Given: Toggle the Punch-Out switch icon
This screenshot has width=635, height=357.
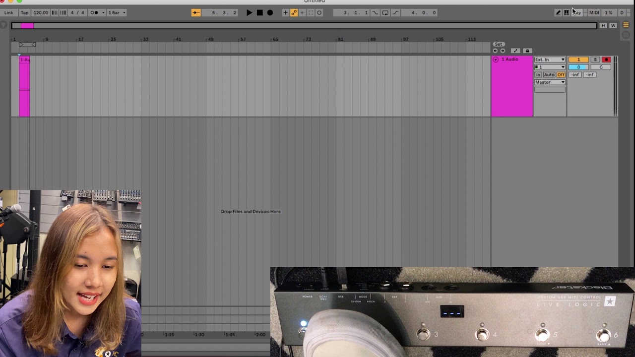Looking at the screenshot, I should [x=395, y=12].
